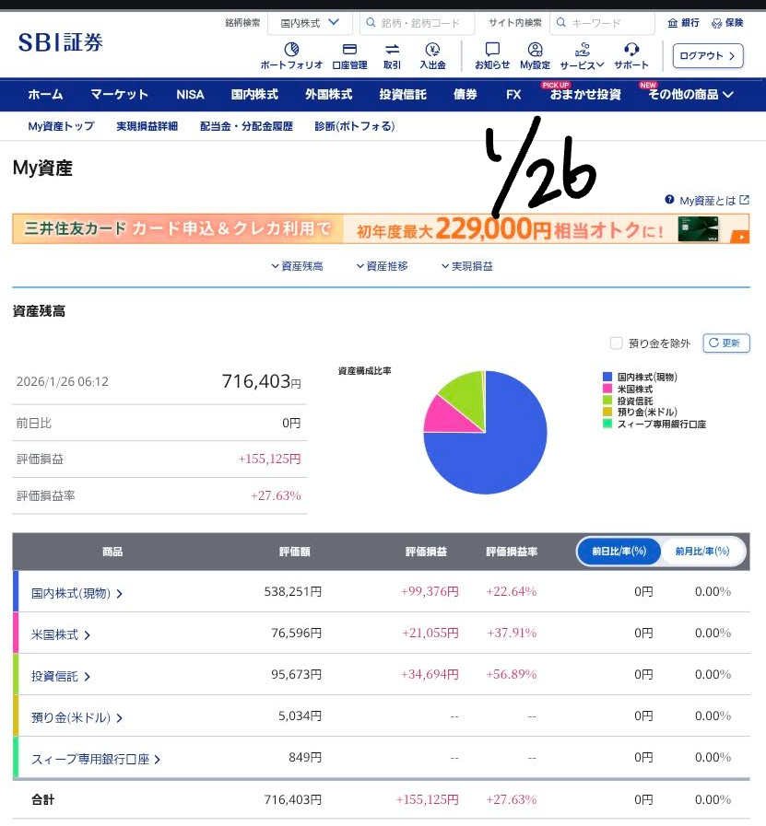Click the ログアウト button
The image size is (766, 826).
pos(707,56)
